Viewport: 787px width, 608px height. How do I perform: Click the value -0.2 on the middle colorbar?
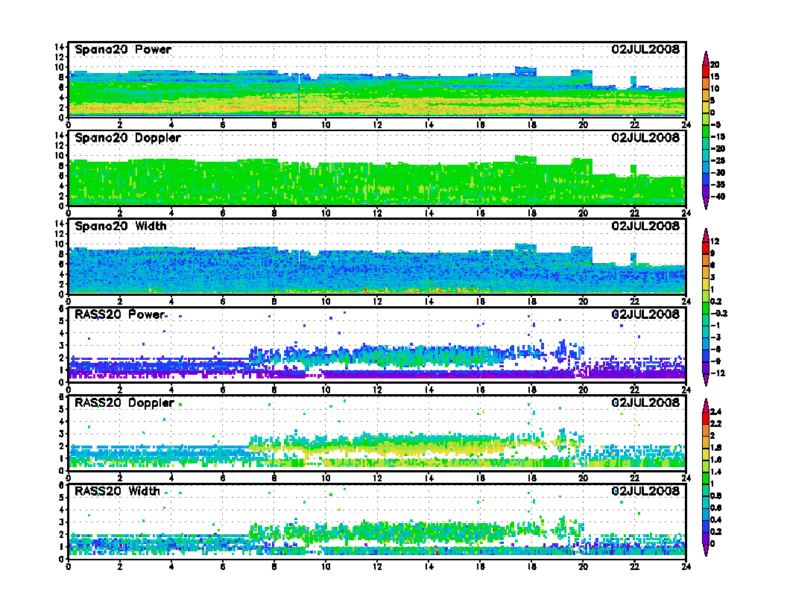point(718,314)
